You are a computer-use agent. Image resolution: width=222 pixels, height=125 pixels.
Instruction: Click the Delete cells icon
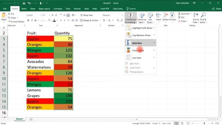tap(165, 15)
